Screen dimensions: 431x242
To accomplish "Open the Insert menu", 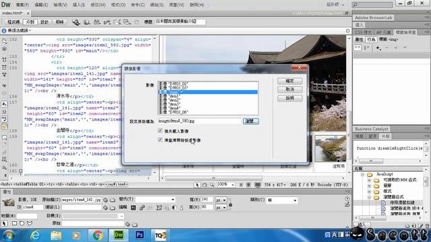I will pyautogui.click(x=79, y=5).
